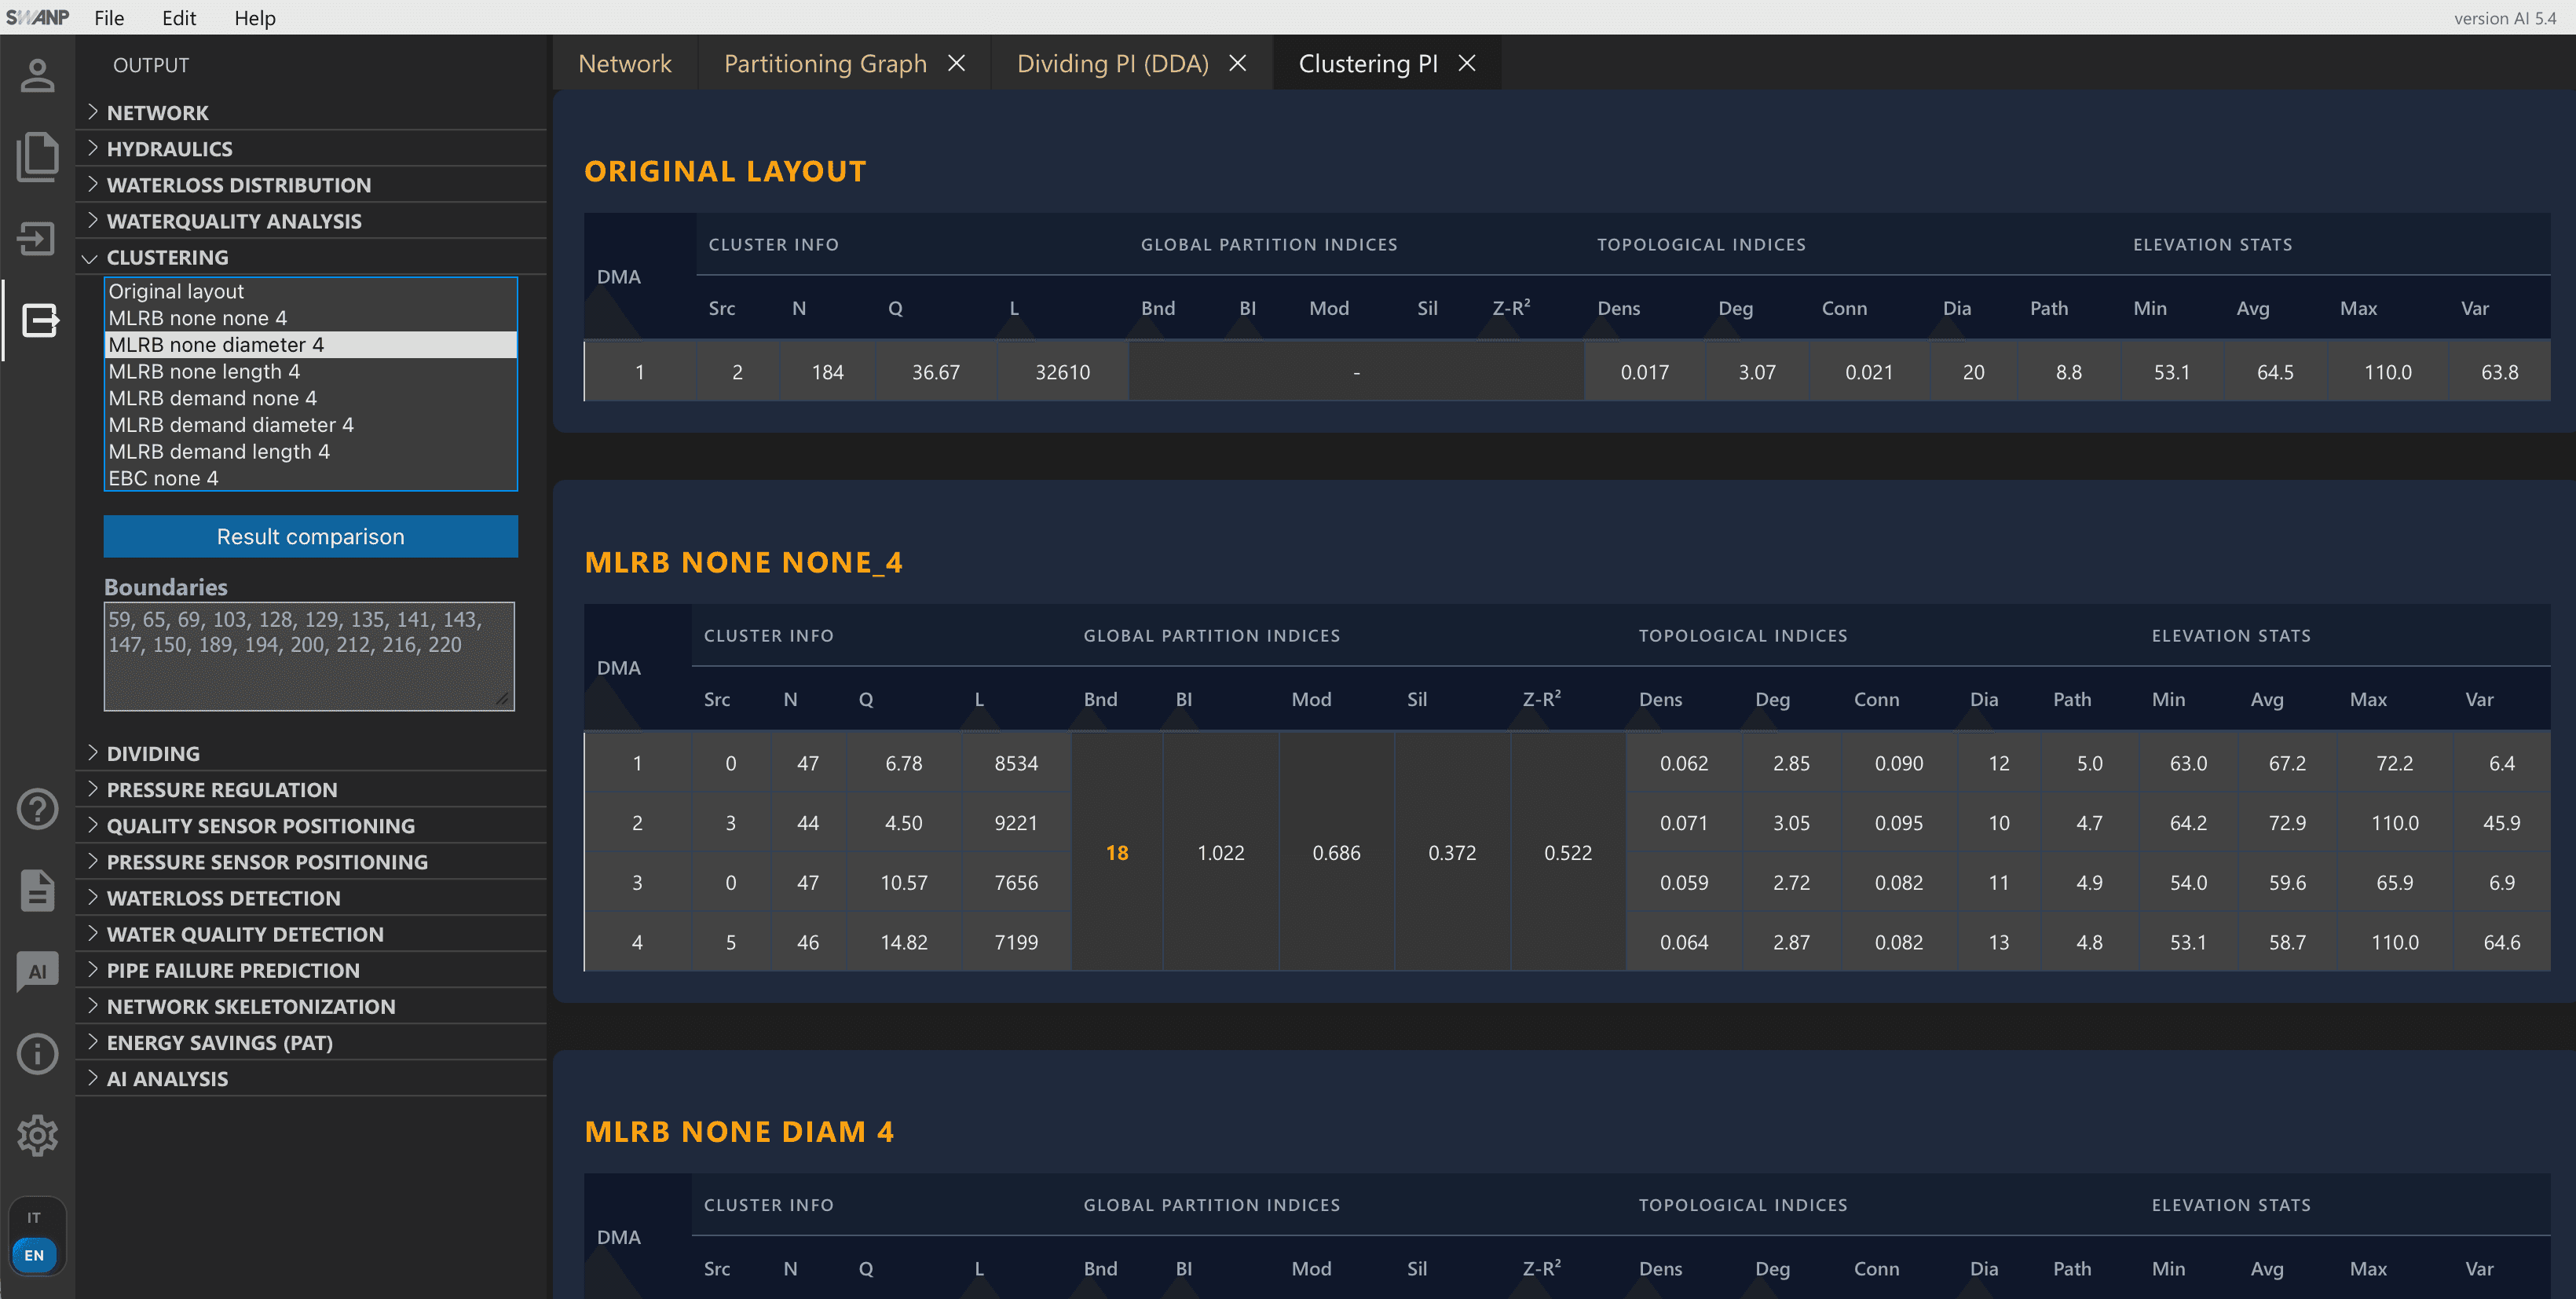The height and width of the screenshot is (1299, 2576).
Task: Switch language to EN
Action: [x=34, y=1255]
